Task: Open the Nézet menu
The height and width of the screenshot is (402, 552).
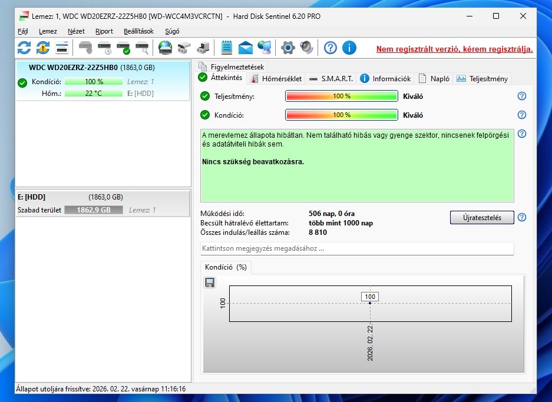Action: [76, 31]
